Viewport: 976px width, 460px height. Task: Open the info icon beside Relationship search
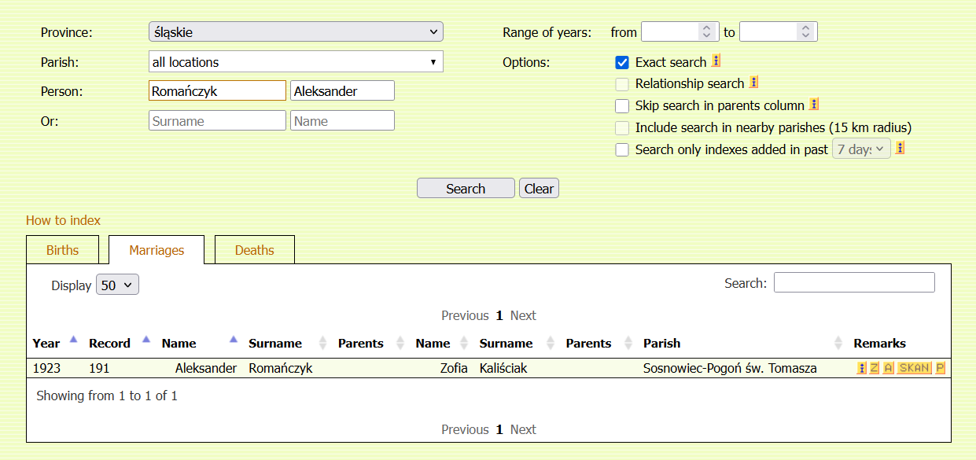[753, 83]
